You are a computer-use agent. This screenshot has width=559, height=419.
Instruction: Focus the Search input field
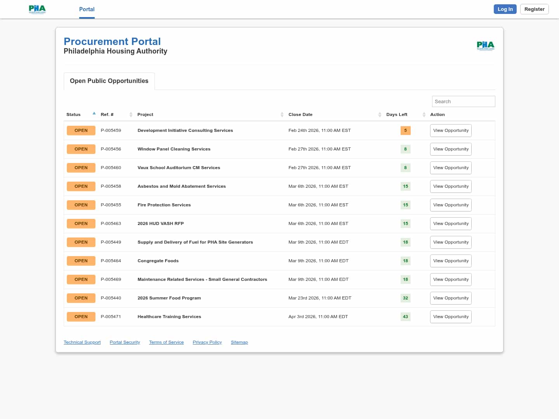(463, 102)
